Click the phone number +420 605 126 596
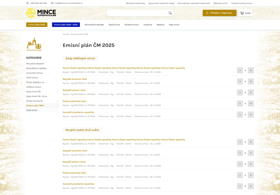This screenshot has height=195, width=280. pos(36,3)
